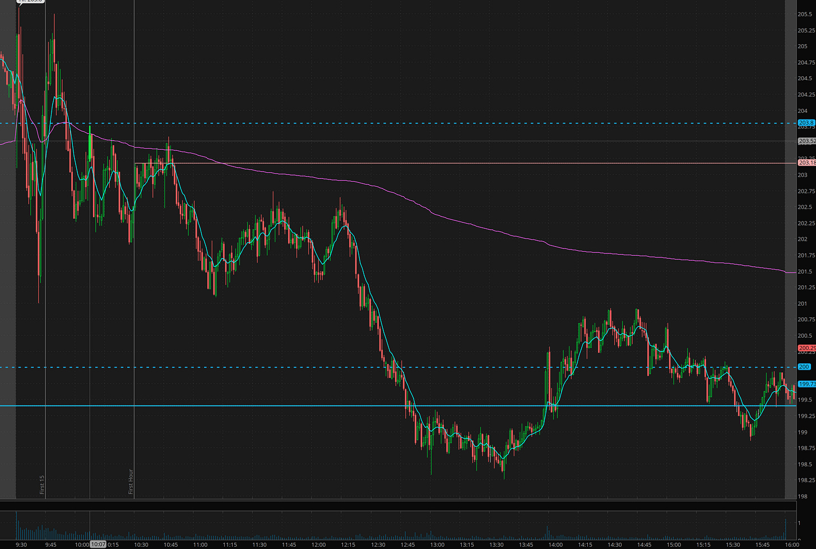Click the blue 203.8 price level tag
This screenshot has width=816, height=549.
click(805, 123)
